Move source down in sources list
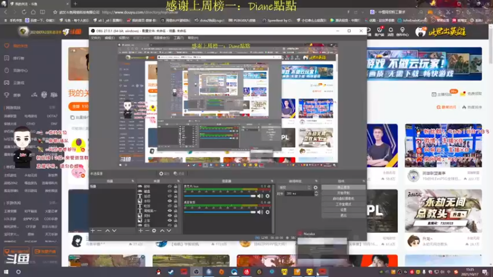 169,230
